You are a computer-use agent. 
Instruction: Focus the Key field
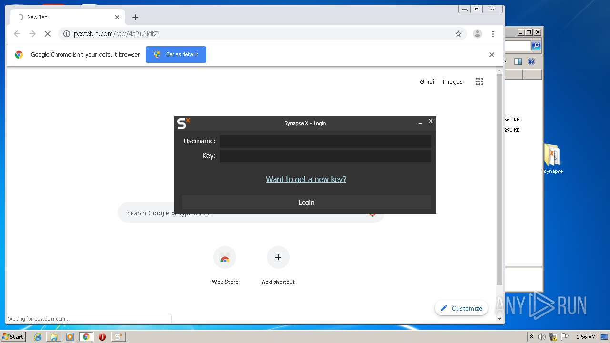click(325, 156)
